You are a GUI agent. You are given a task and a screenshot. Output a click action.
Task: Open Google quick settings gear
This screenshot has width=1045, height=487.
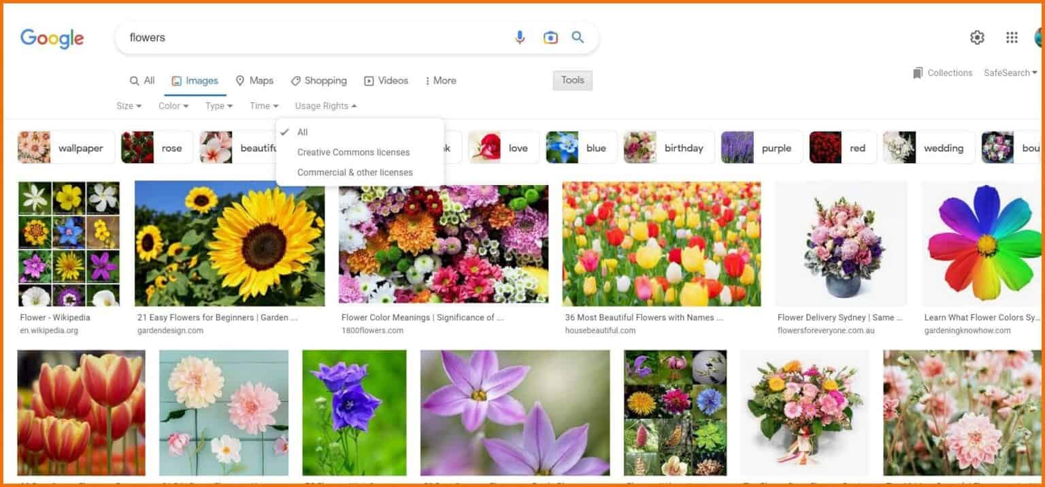click(x=977, y=37)
